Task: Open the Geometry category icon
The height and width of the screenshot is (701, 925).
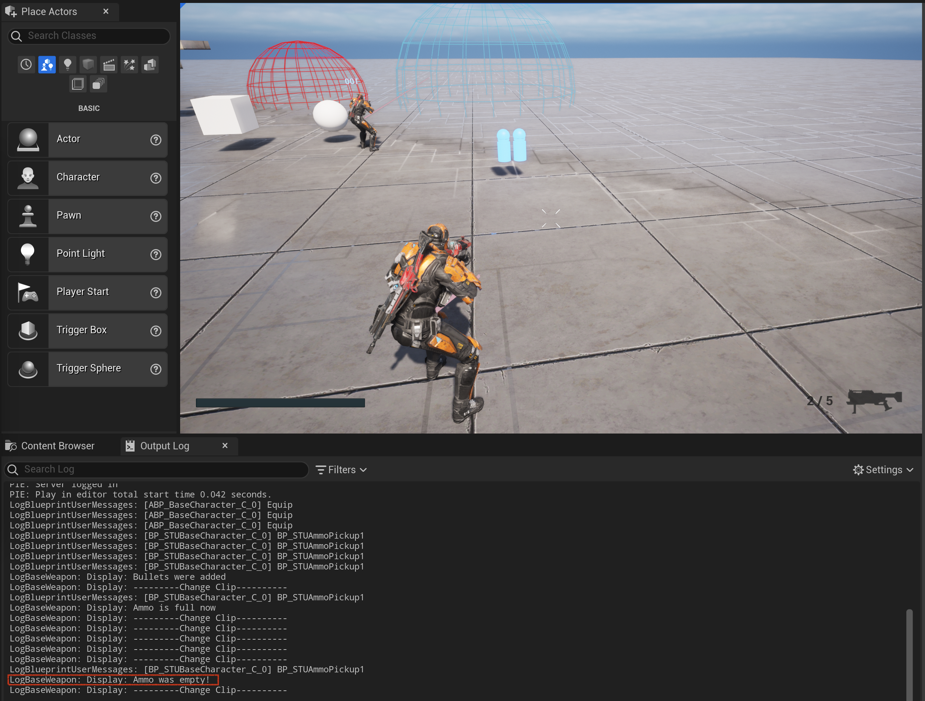Action: [150, 65]
